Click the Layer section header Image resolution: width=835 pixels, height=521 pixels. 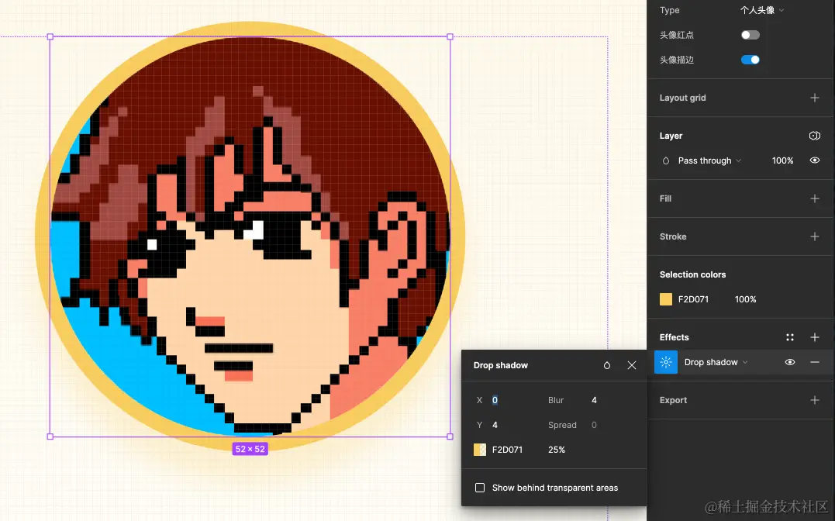pyautogui.click(x=671, y=136)
